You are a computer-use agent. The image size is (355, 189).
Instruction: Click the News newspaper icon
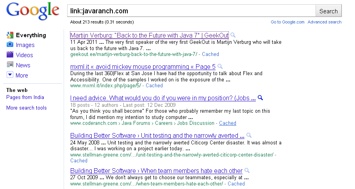point(10,65)
